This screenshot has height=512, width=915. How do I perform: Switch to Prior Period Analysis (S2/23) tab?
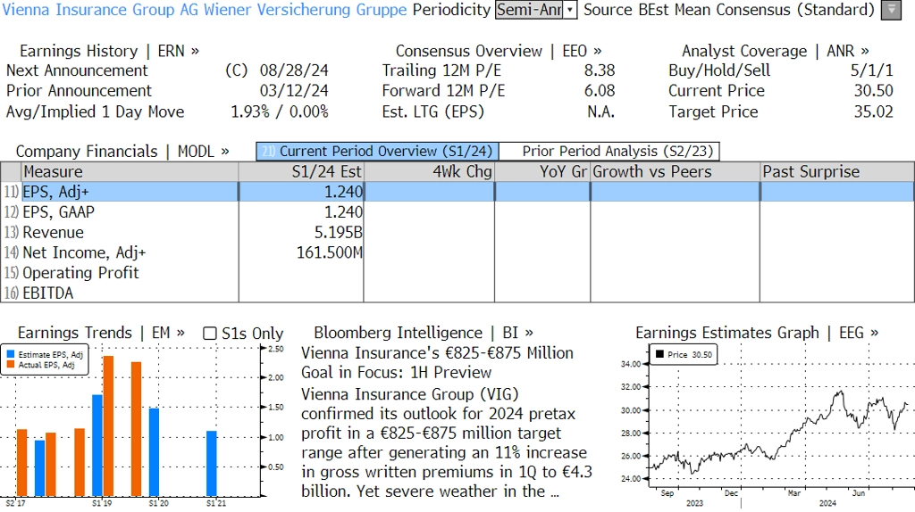click(609, 152)
